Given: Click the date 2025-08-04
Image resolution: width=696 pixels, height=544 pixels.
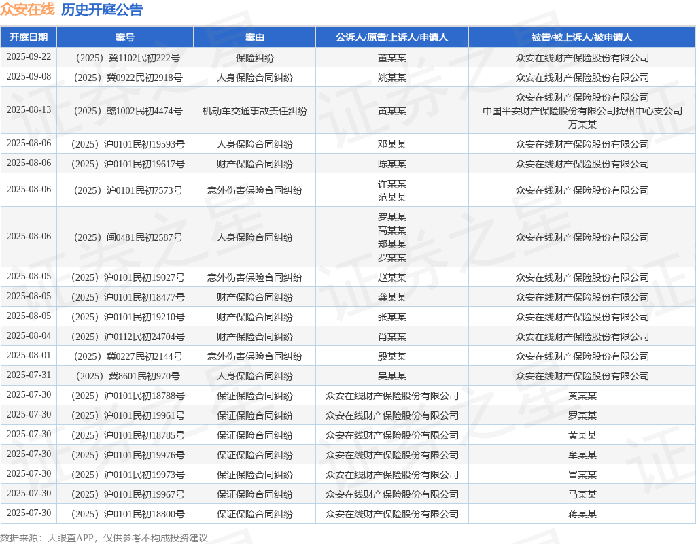Looking at the screenshot, I should pyautogui.click(x=29, y=335).
